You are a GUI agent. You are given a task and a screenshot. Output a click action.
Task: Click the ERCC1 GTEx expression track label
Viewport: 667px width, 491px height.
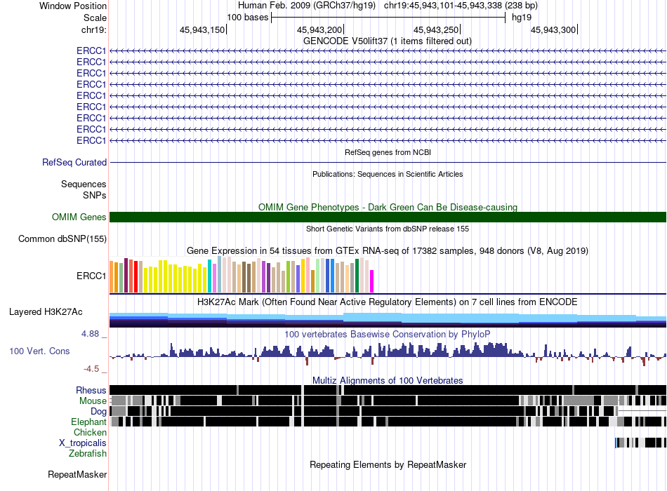[91, 276]
